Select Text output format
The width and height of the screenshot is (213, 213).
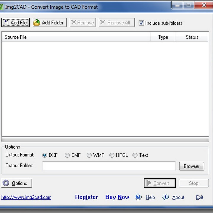pos(135,155)
